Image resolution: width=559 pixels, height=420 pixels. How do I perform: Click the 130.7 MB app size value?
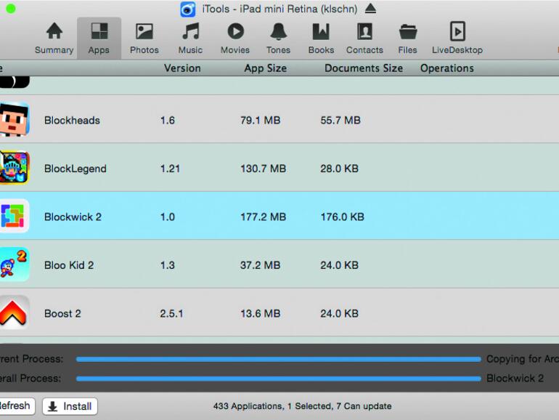coord(263,169)
